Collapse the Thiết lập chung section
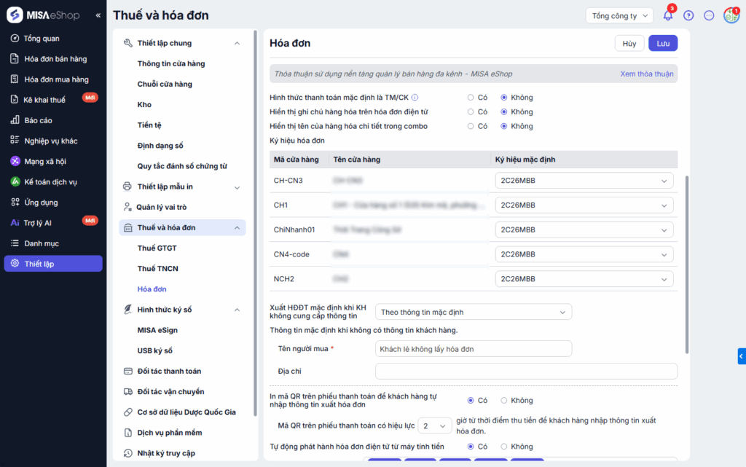This screenshot has height=467, width=746. coord(237,43)
